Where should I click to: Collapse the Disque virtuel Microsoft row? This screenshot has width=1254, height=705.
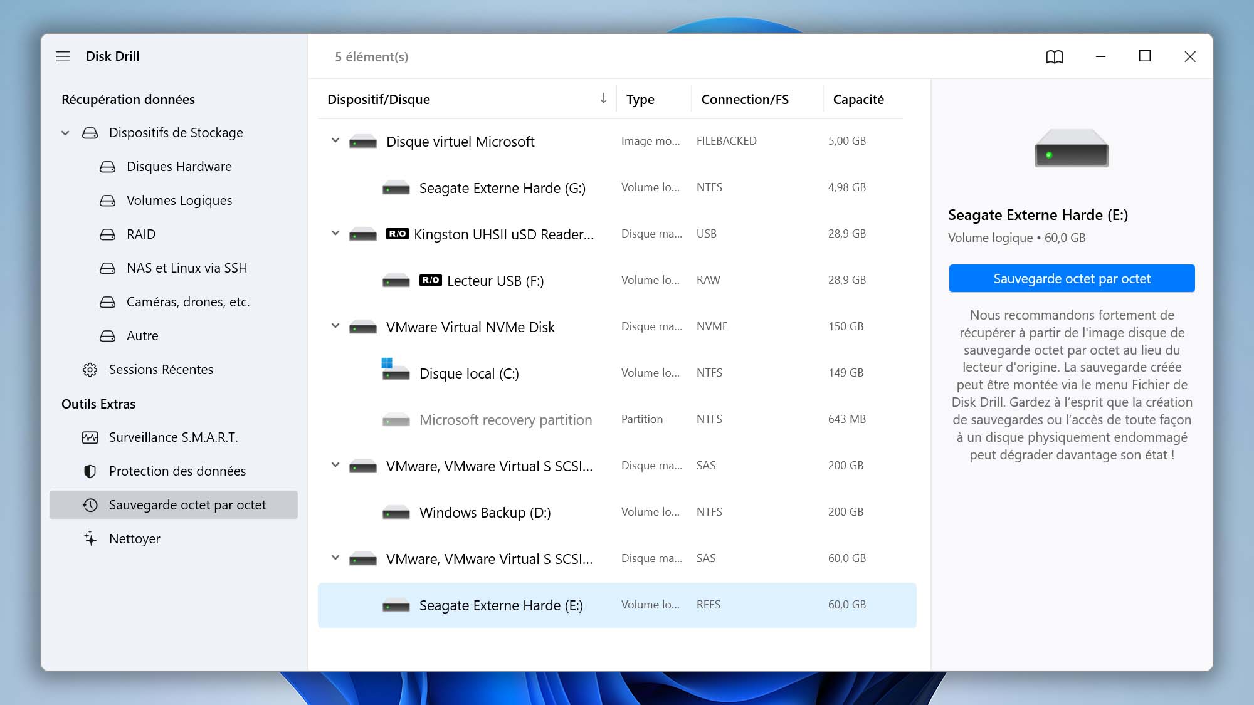(x=335, y=140)
